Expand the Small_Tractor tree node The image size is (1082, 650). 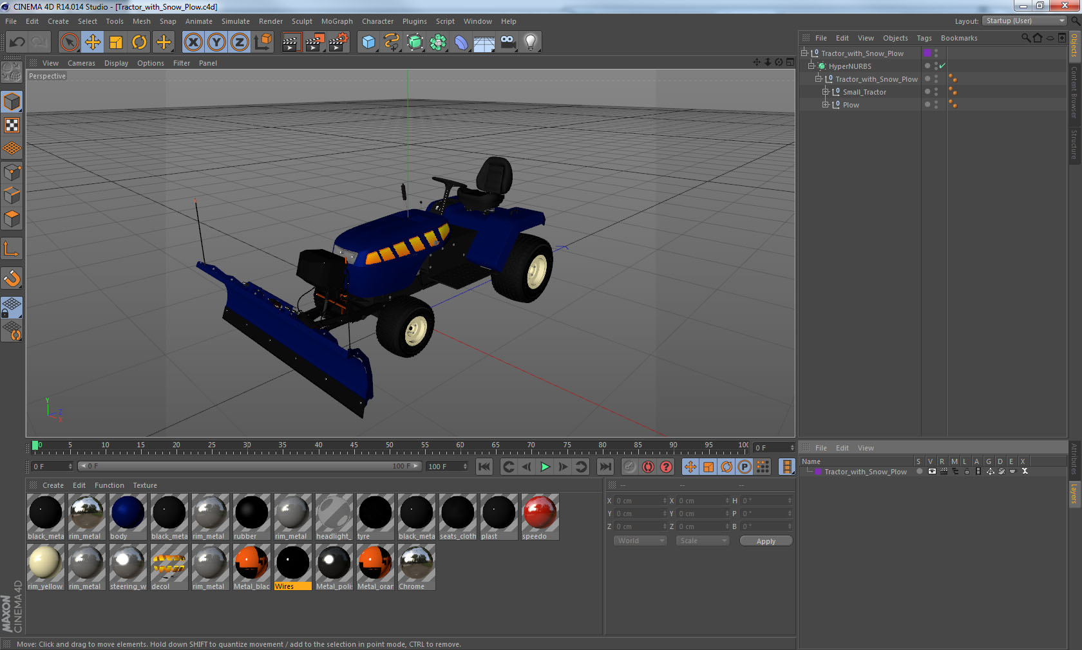point(825,91)
